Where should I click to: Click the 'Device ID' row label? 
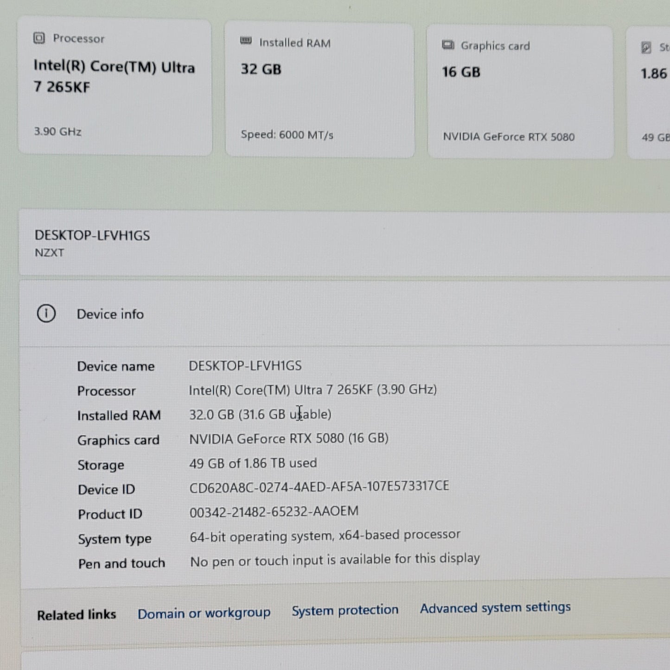(x=107, y=490)
